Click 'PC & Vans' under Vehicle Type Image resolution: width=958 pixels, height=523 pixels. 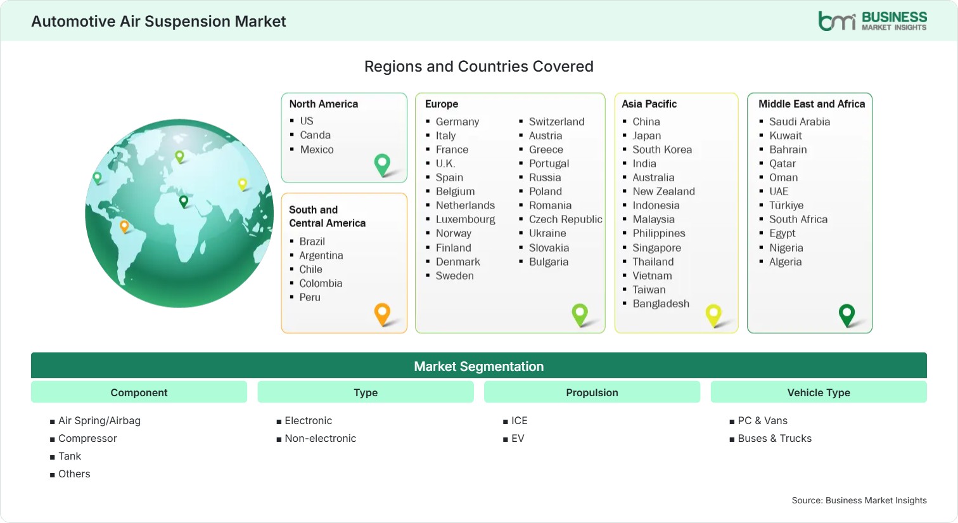pos(763,420)
